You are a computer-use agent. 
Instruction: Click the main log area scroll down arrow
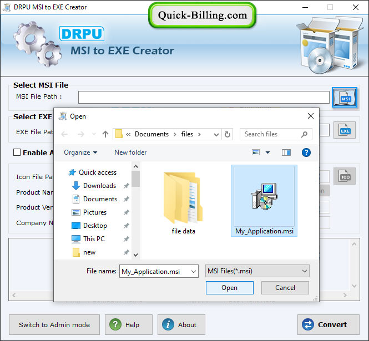tap(354, 286)
